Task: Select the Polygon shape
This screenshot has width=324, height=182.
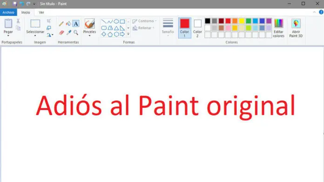Action: pyautogui.click(x=110, y=28)
